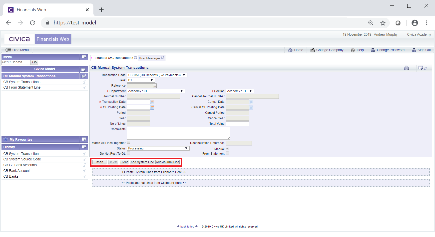Open CB System Transactions menu item in new window
435x237 pixels.
coord(84,82)
